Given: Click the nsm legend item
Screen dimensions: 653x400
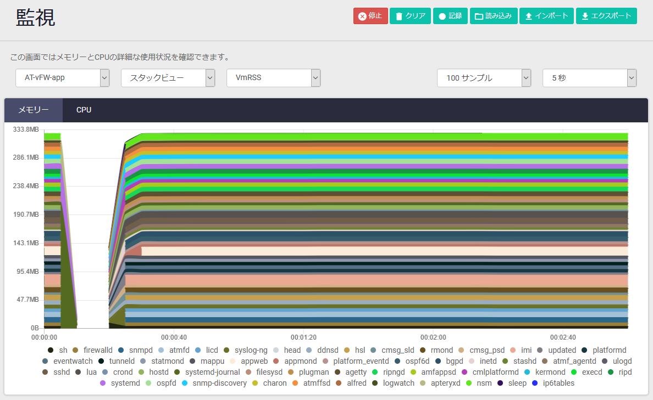Looking at the screenshot, I should click(479, 383).
